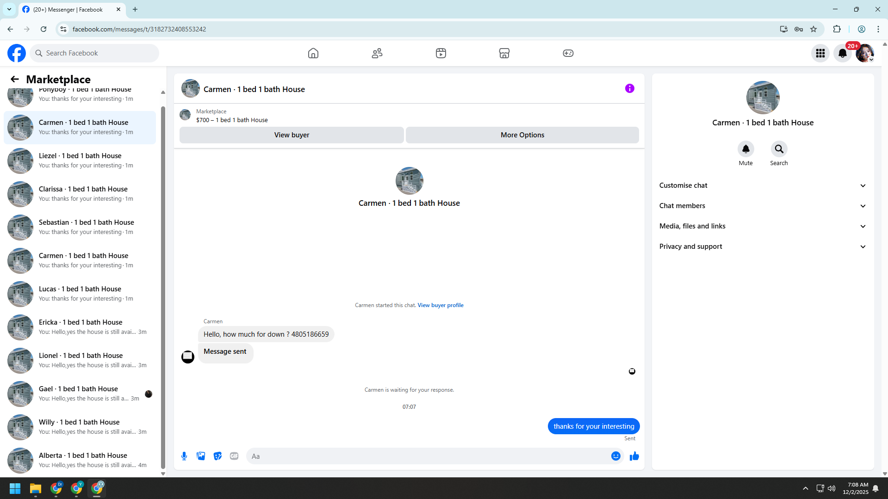
Task: Open the purple conversation information icon
Action: 630,88
